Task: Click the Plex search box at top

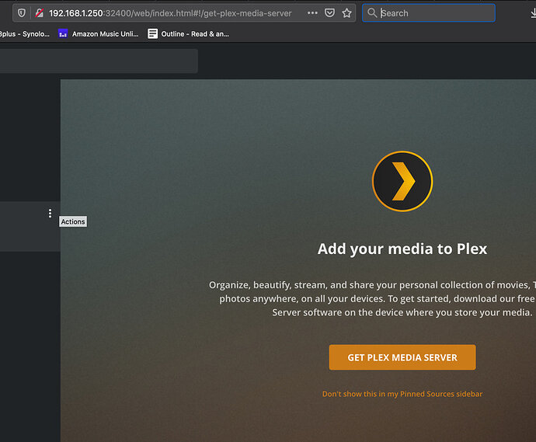Action: pos(99,61)
